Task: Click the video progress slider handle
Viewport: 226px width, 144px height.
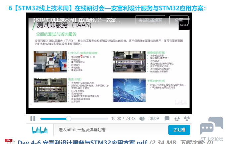Action: pos(69,119)
